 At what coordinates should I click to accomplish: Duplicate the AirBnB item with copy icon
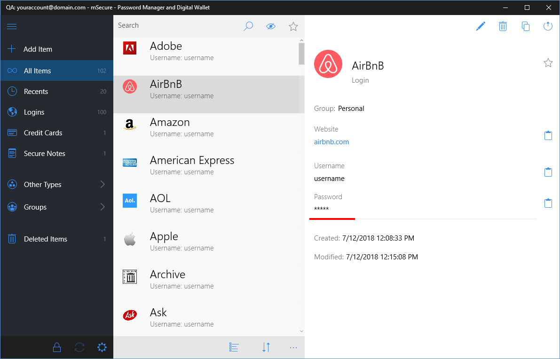tap(525, 26)
